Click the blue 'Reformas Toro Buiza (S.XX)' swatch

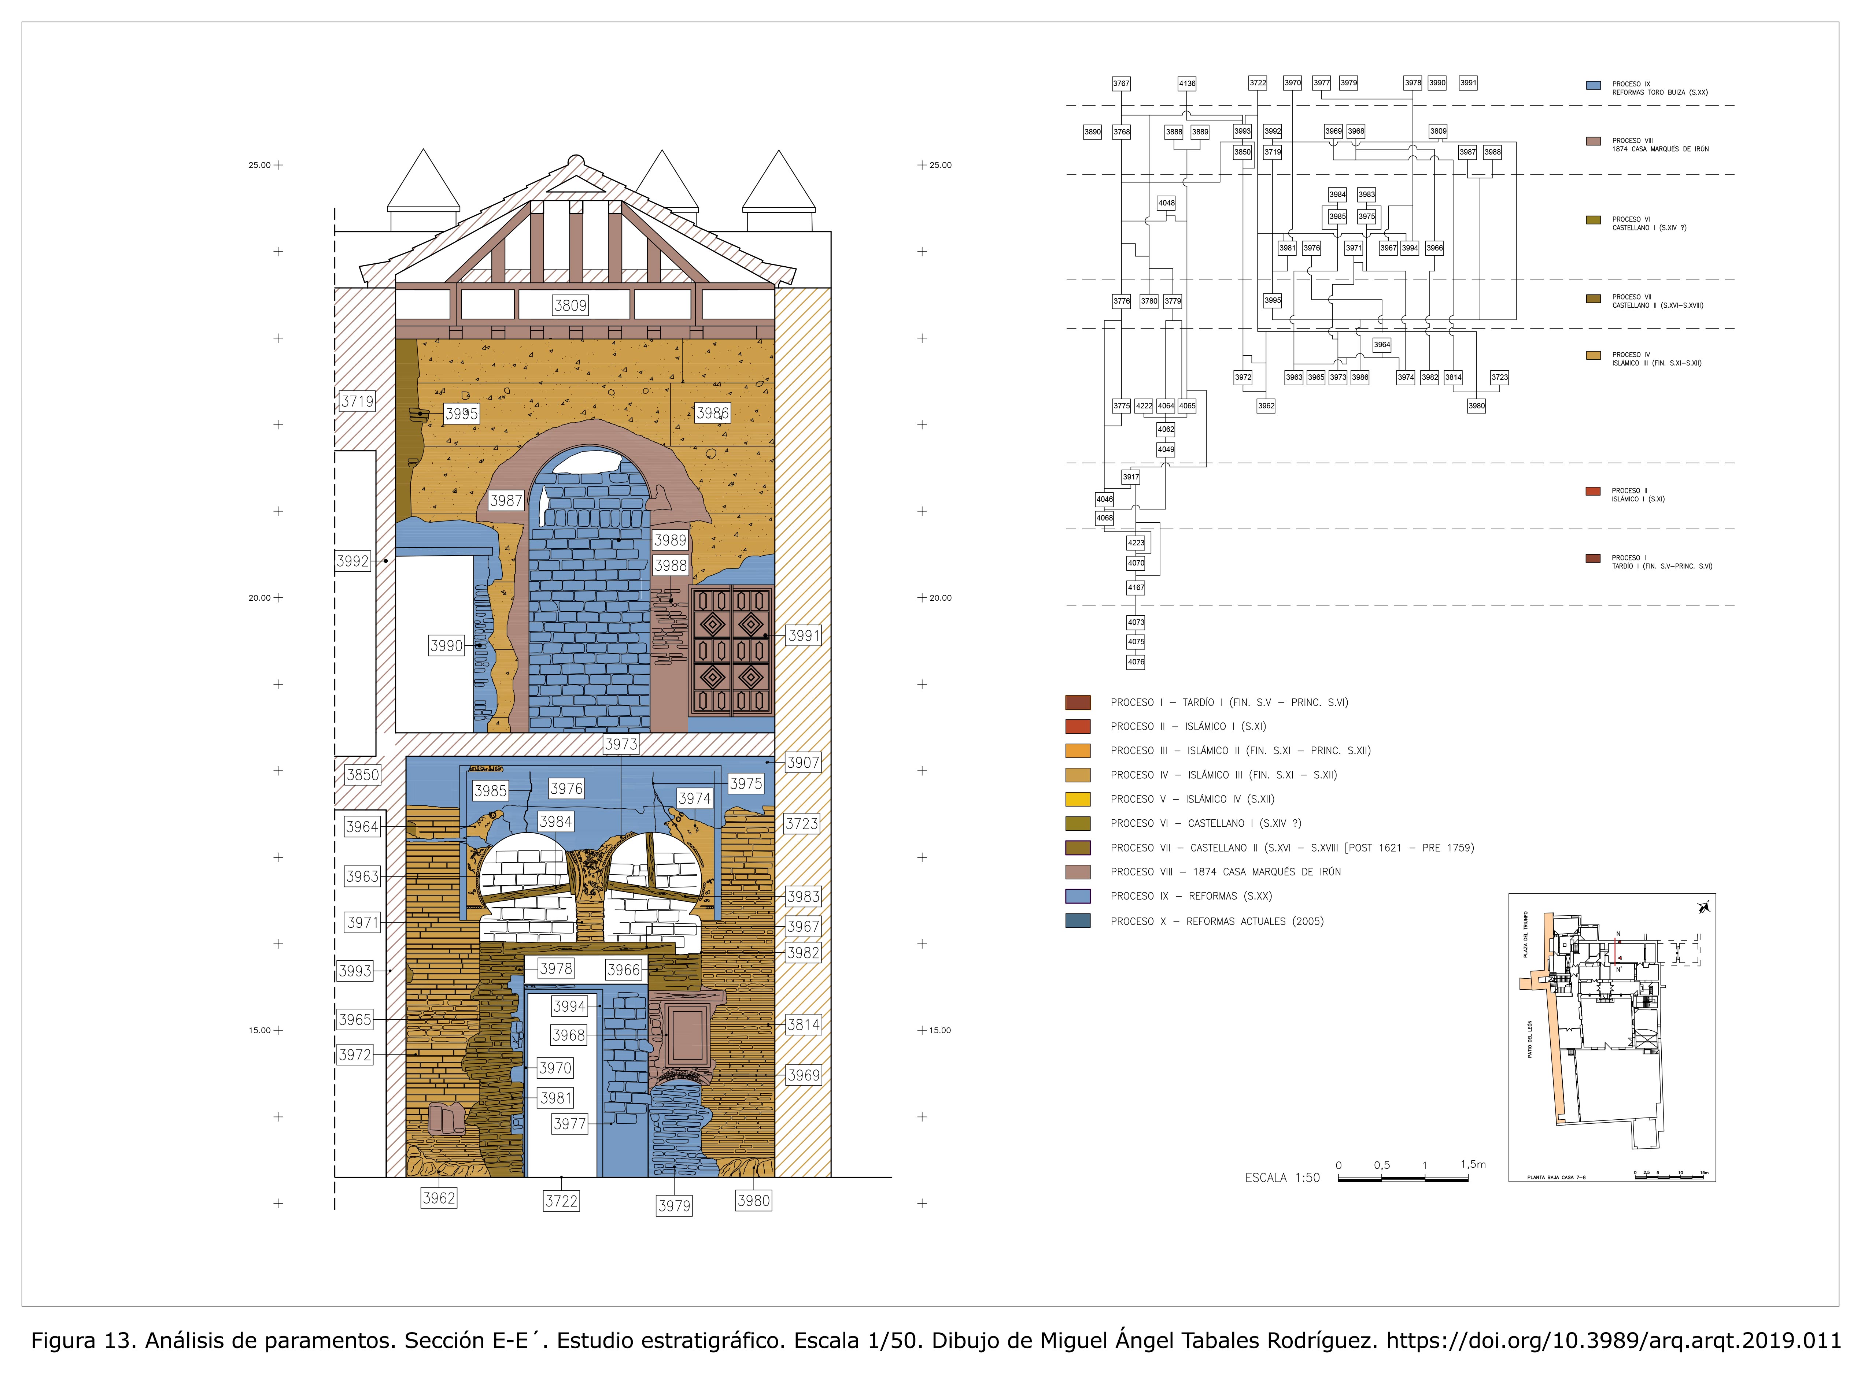click(1593, 85)
